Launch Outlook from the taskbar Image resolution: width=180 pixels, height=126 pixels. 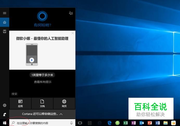(142, 123)
